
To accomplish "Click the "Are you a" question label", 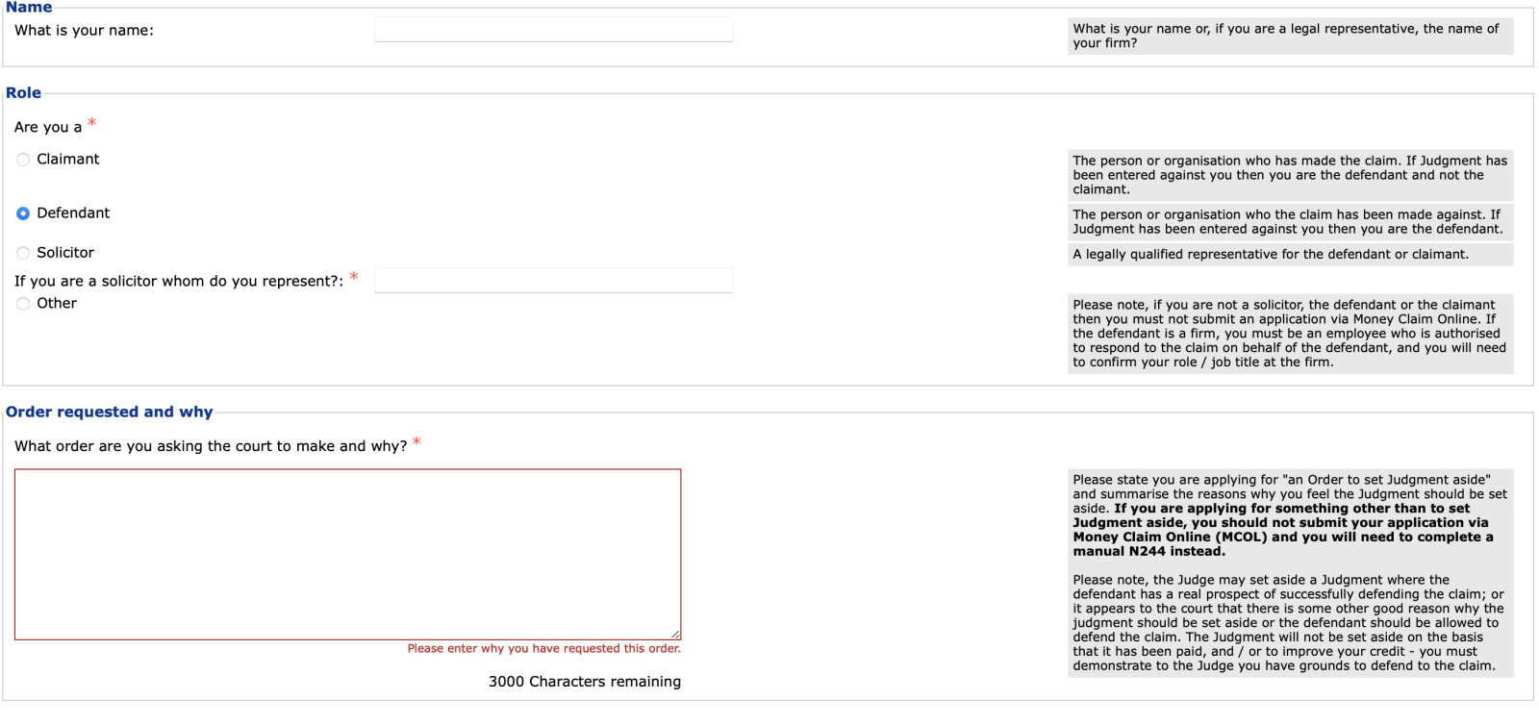I will pos(48,127).
